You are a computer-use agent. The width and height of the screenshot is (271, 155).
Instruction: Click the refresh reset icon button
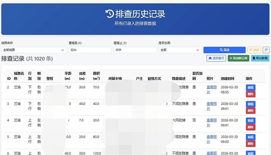coord(266,50)
